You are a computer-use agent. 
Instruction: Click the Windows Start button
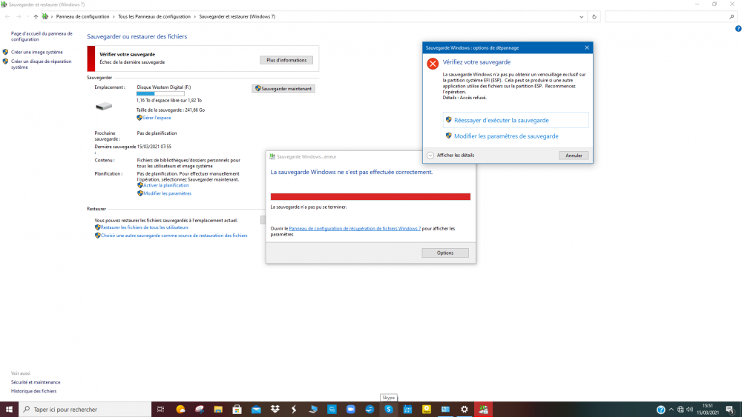(9, 410)
